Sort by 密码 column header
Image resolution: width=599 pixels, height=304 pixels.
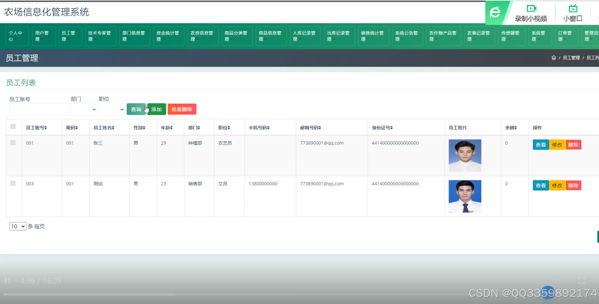click(72, 128)
